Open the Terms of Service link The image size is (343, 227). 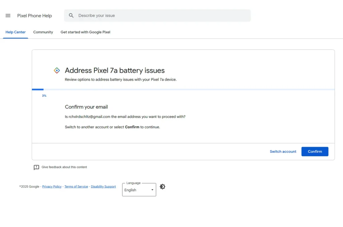[x=76, y=187]
